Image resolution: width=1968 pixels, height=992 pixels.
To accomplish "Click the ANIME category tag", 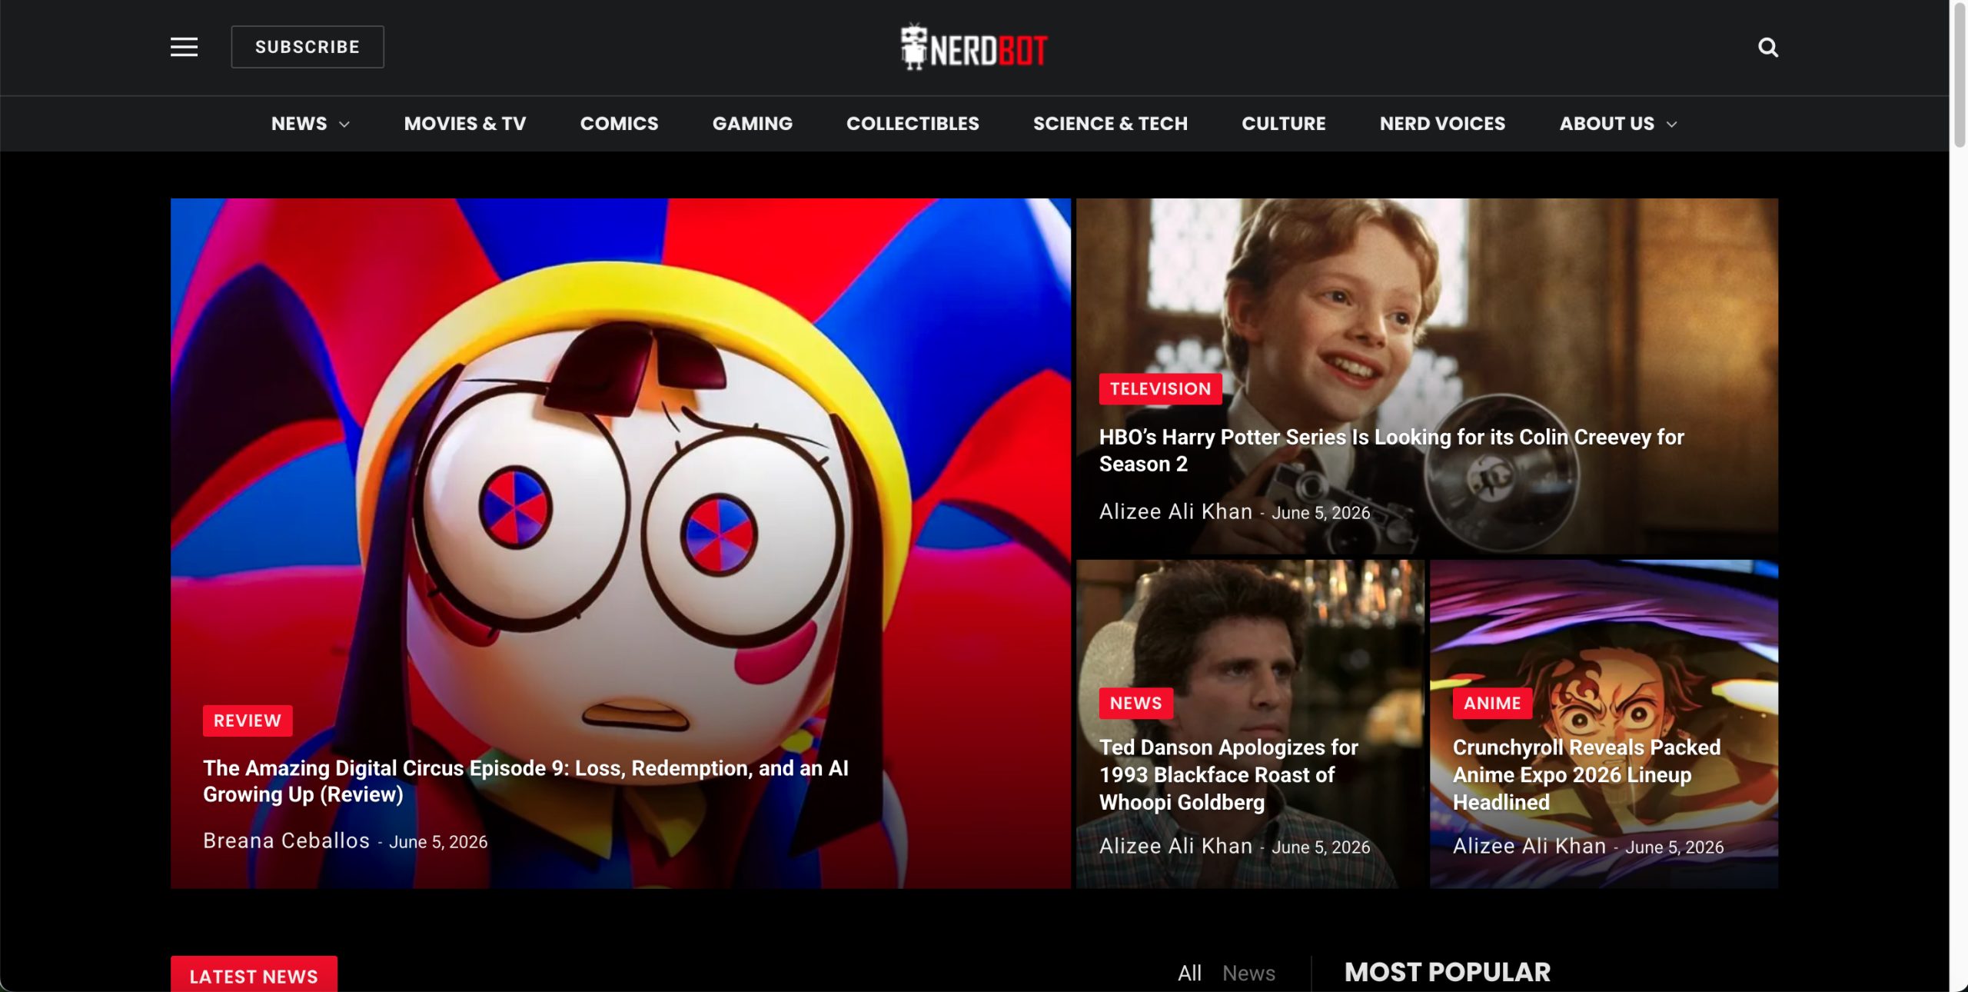I will tap(1492, 703).
